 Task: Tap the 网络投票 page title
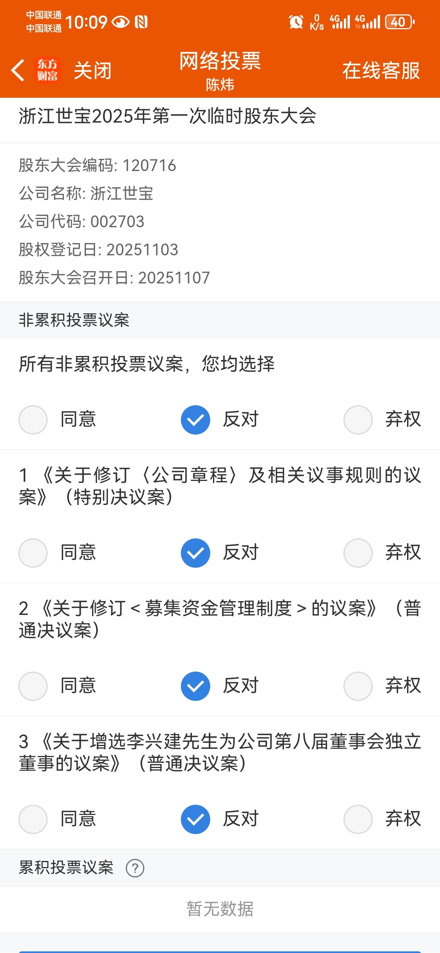[220, 61]
